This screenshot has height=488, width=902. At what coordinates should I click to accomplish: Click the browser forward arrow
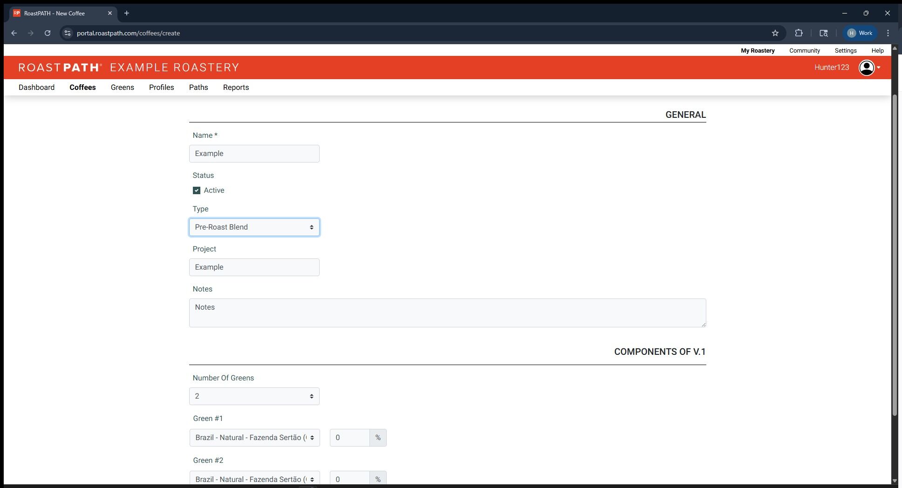(31, 33)
